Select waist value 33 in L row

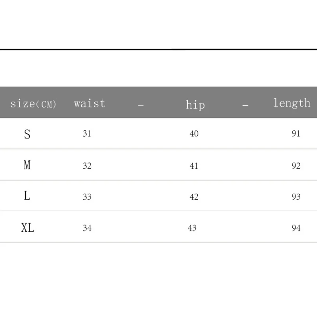[x=87, y=197]
